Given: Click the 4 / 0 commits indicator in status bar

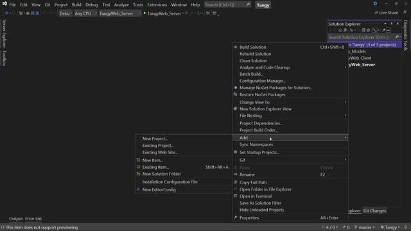Looking at the screenshot, I should [x=329, y=227].
